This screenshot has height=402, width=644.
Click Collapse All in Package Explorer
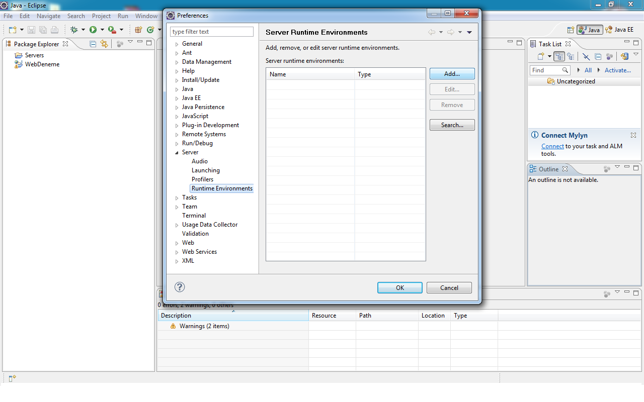(x=93, y=44)
